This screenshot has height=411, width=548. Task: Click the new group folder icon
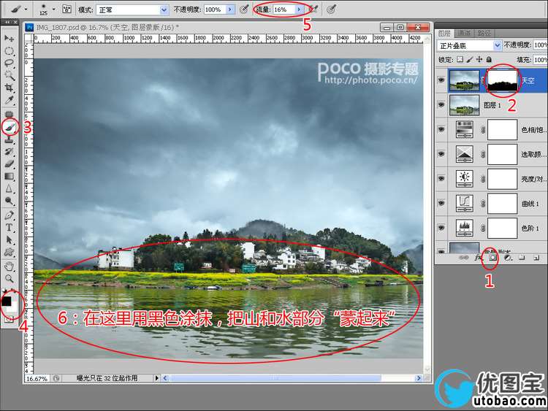coord(522,258)
